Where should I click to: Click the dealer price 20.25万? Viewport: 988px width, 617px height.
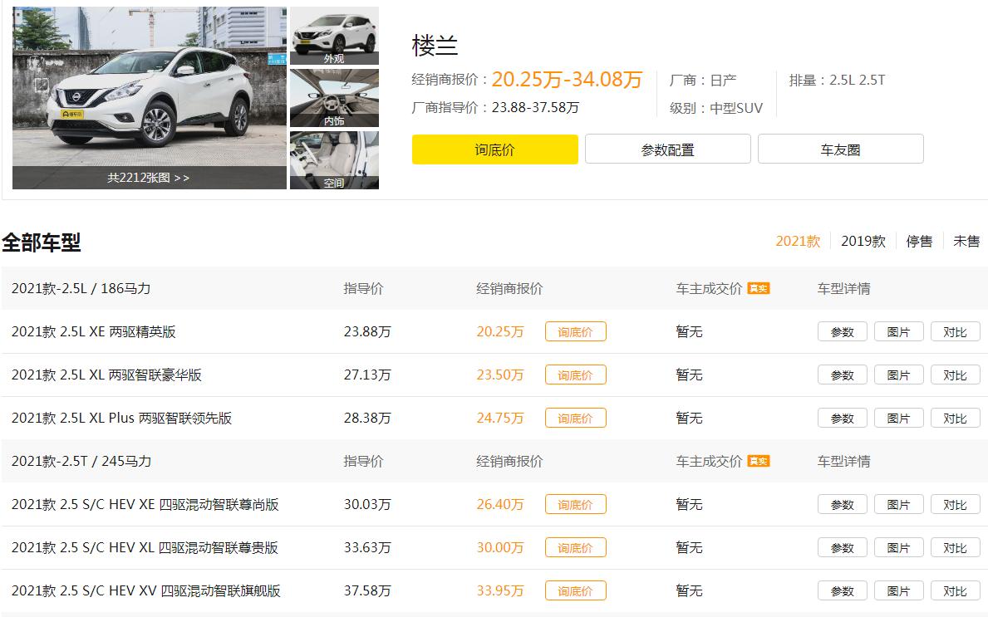500,331
